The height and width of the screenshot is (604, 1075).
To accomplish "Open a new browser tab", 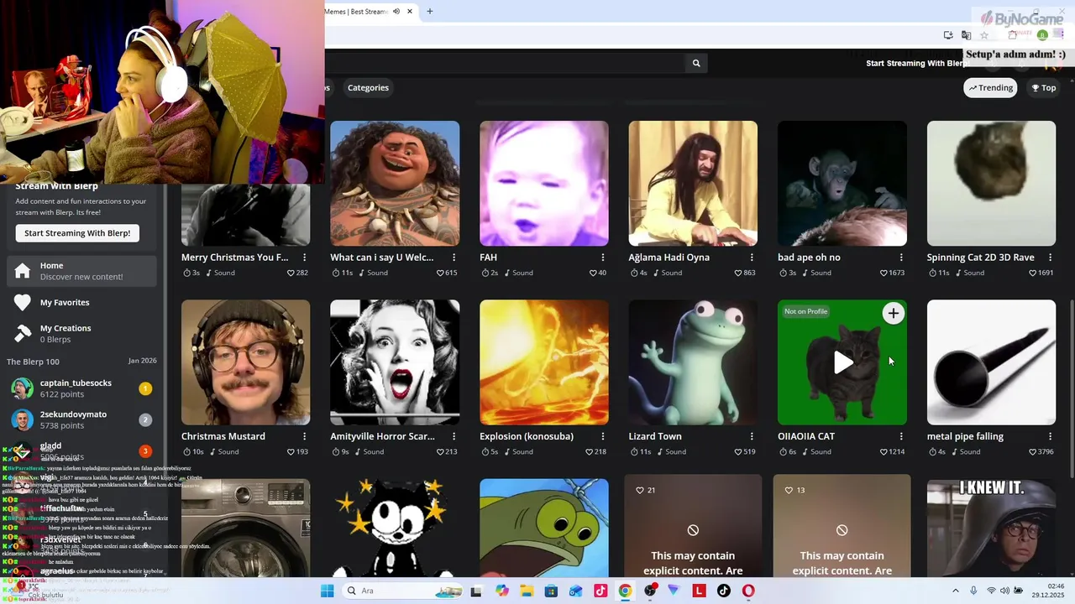I will [430, 12].
